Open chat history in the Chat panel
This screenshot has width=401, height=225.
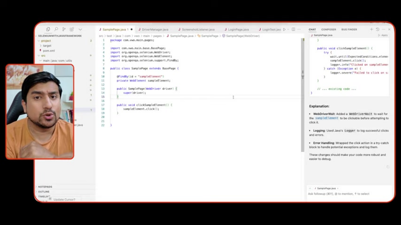click(x=378, y=29)
